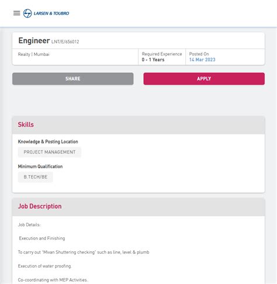This screenshot has width=277, height=284.
Task: Click the Required Experience label
Action: 162,54
